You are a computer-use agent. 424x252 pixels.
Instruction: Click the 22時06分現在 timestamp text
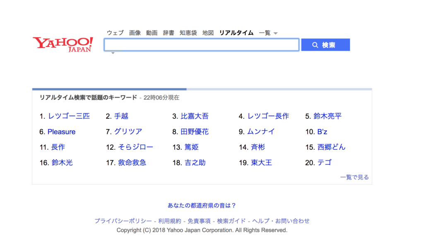[x=161, y=98]
